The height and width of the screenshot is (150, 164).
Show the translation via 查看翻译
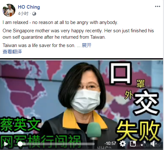click(x=12, y=52)
